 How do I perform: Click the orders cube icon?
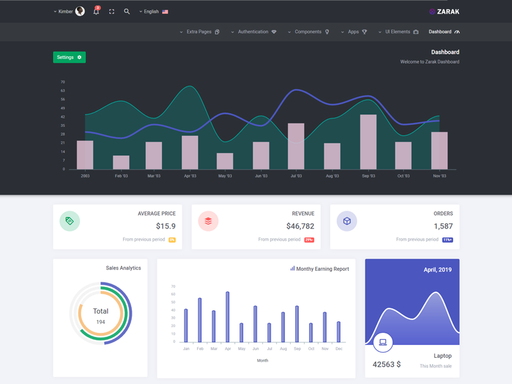(347, 221)
